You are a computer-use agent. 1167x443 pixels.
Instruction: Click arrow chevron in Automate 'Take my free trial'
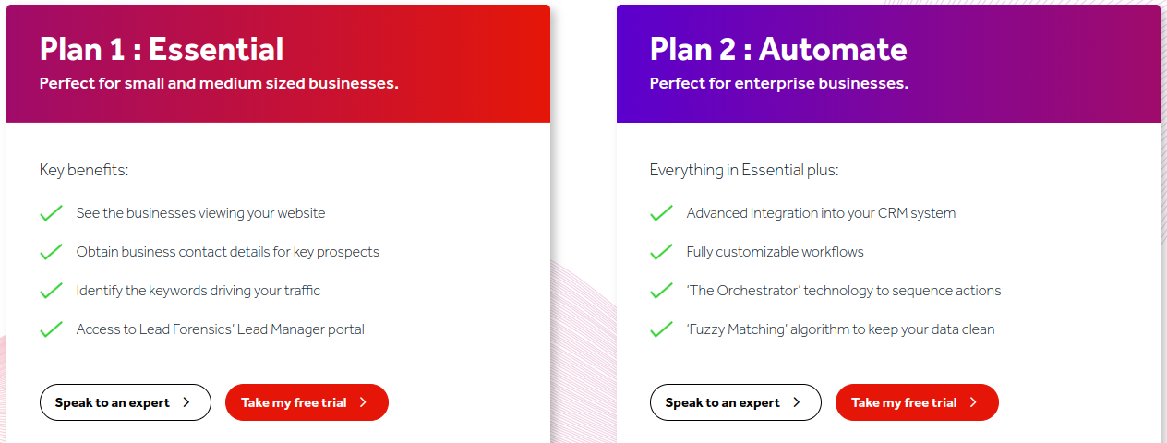point(973,402)
